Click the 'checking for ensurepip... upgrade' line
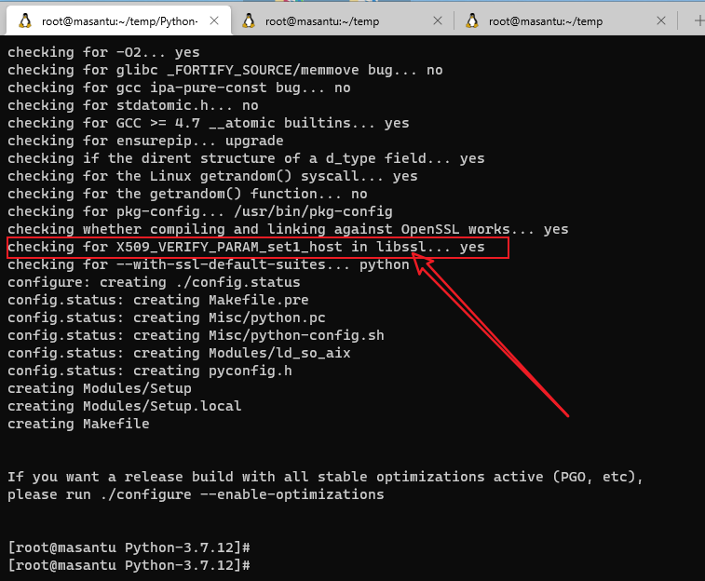705x581 pixels. (x=145, y=141)
